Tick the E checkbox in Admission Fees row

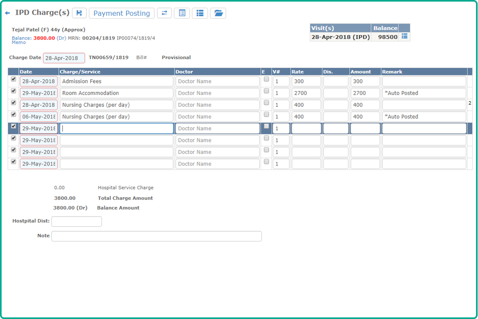point(266,79)
